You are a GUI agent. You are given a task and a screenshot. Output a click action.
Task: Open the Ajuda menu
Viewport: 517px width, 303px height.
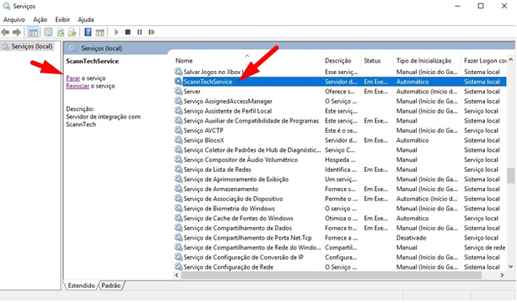pyautogui.click(x=86, y=20)
